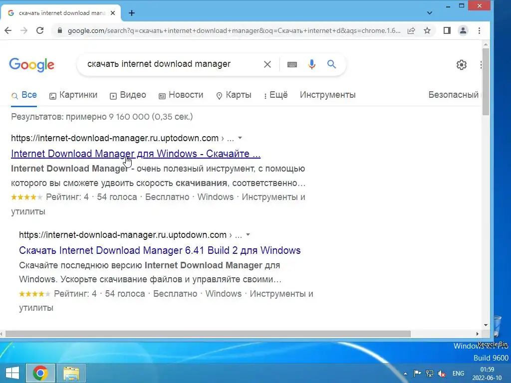Click the Безопасный search setting
This screenshot has height=383, width=511.
click(454, 95)
